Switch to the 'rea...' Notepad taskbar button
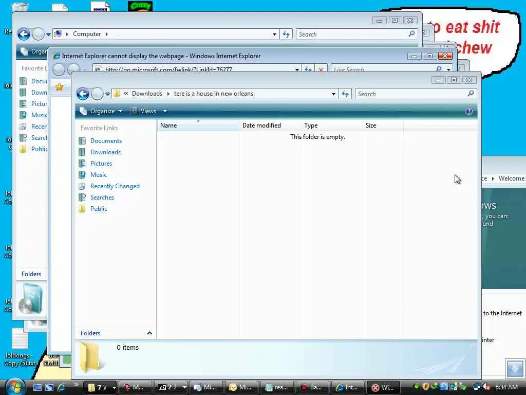This screenshot has width=526, height=395. (x=276, y=388)
